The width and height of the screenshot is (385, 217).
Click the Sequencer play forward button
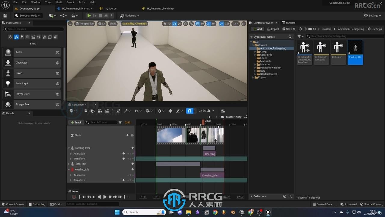click(x=105, y=197)
